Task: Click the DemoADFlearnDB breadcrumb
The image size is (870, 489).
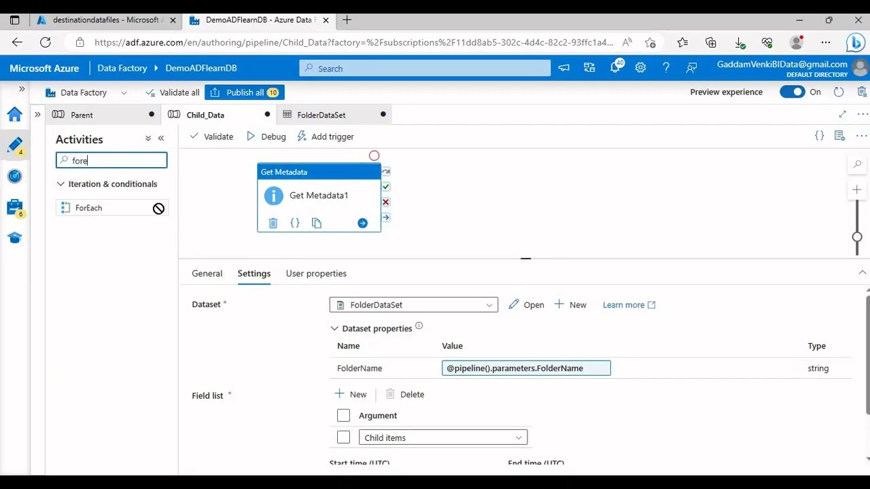Action: [201, 68]
